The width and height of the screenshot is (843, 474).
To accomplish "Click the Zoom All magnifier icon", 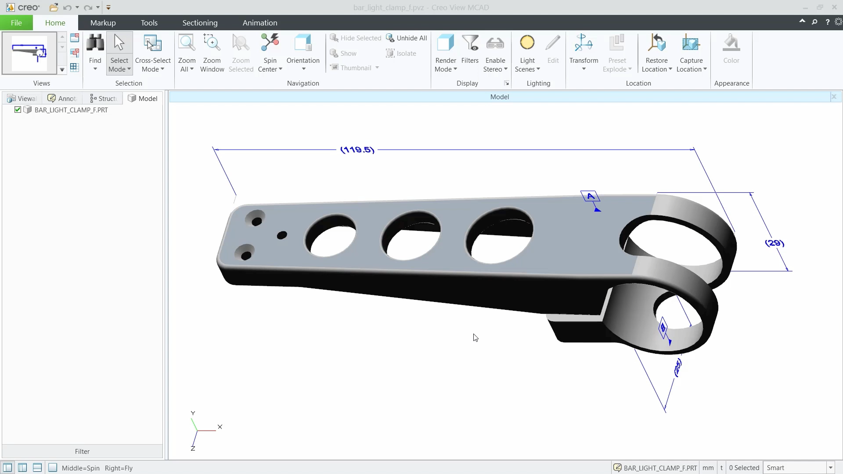I will [x=187, y=43].
